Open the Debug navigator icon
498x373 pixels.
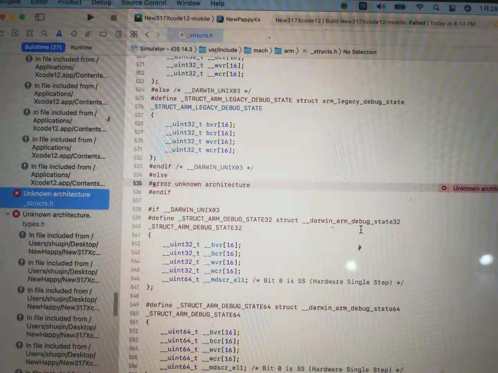pos(89,34)
